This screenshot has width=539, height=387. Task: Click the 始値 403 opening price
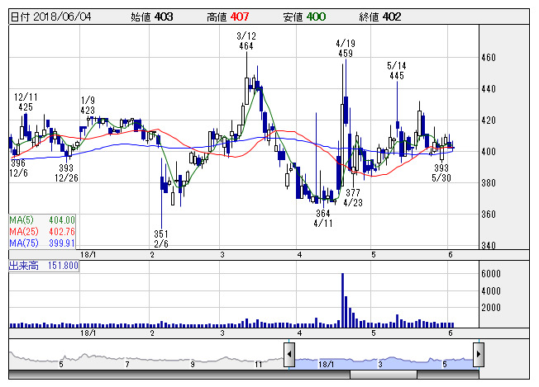coord(152,17)
